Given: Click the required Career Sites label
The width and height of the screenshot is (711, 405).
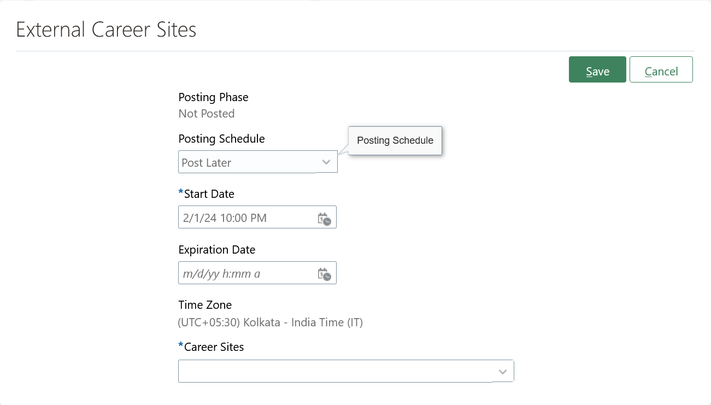Looking at the screenshot, I should pos(211,347).
